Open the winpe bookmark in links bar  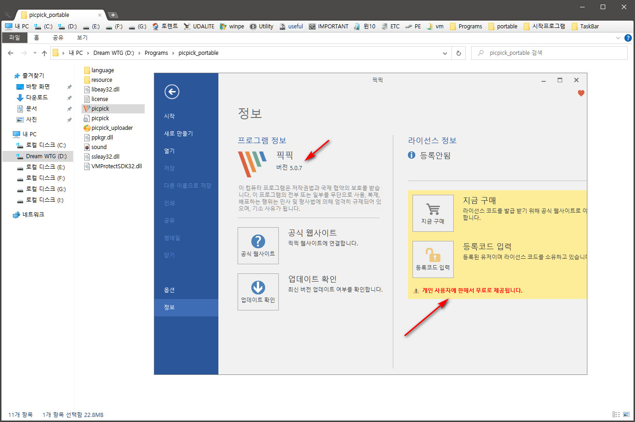232,27
